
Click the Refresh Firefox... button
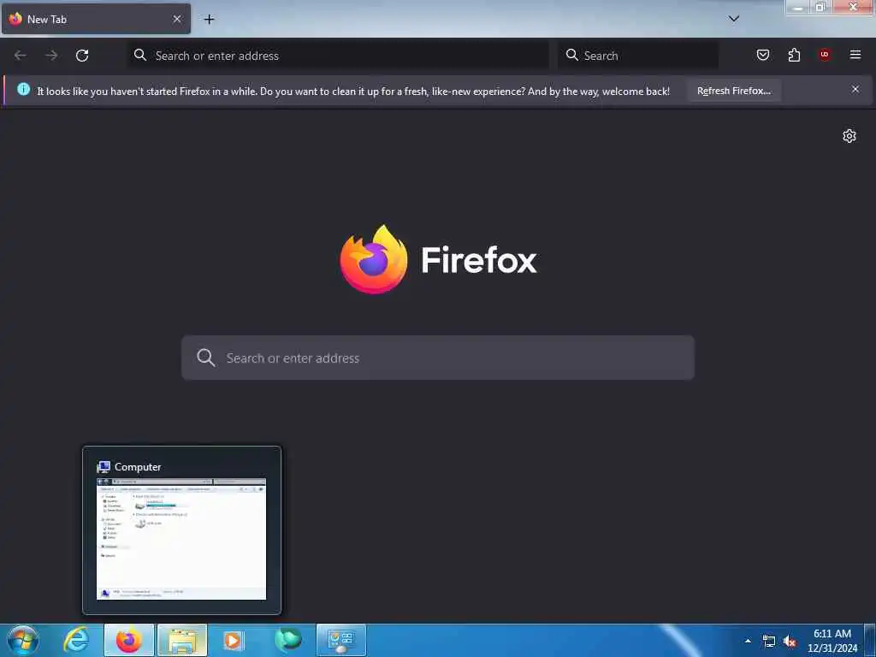tap(733, 91)
